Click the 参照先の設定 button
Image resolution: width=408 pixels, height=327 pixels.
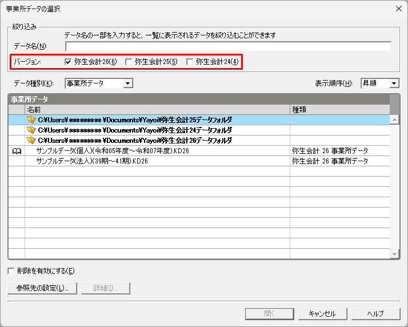pos(42,288)
